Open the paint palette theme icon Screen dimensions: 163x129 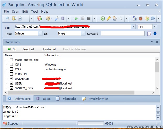pos(48,18)
